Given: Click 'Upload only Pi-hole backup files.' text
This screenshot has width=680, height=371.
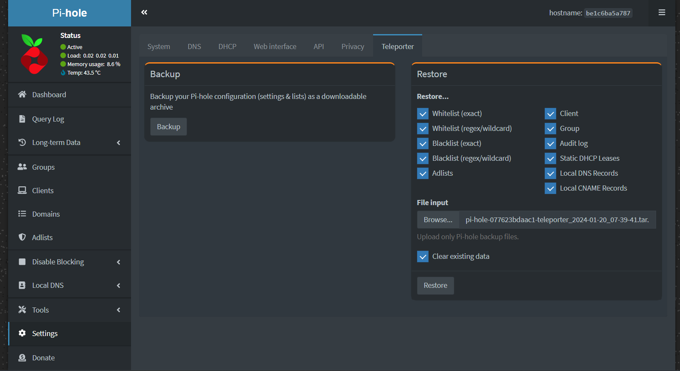Looking at the screenshot, I should 468,237.
